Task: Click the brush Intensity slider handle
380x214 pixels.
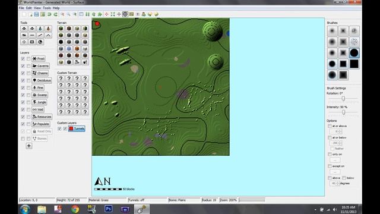Action: click(x=343, y=112)
